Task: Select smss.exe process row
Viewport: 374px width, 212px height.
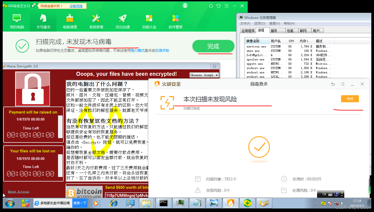Action: click(x=290, y=51)
